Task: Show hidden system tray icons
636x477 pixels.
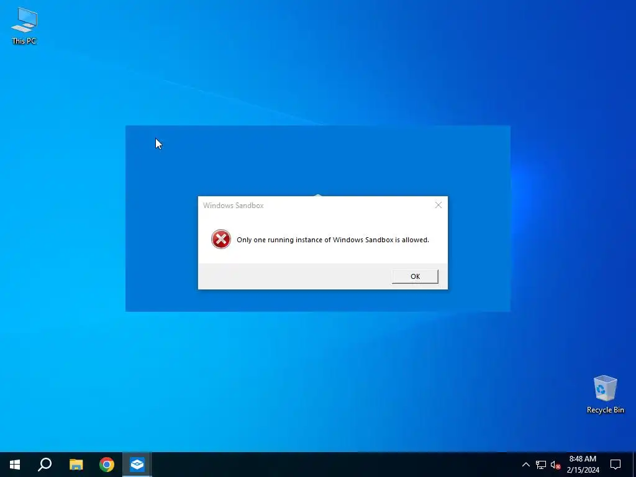Action: (x=525, y=465)
